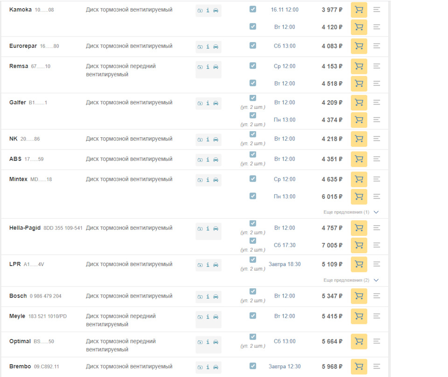Show info icon for Kamoka row
The width and height of the screenshot is (448, 377).
pyautogui.click(x=208, y=10)
